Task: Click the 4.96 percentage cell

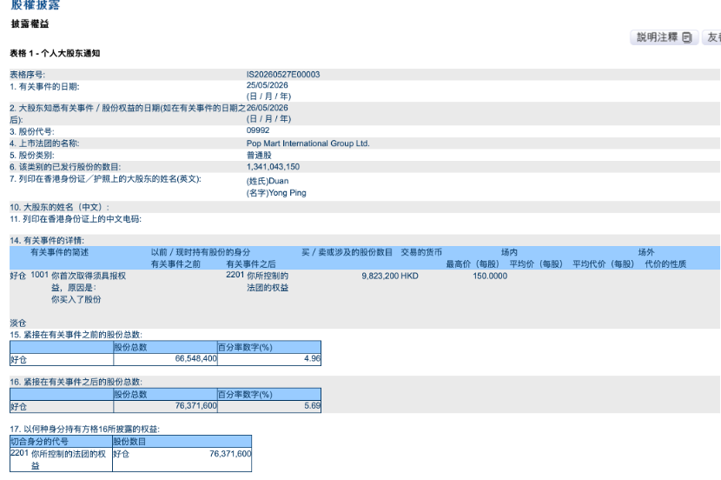Action: click(x=269, y=359)
